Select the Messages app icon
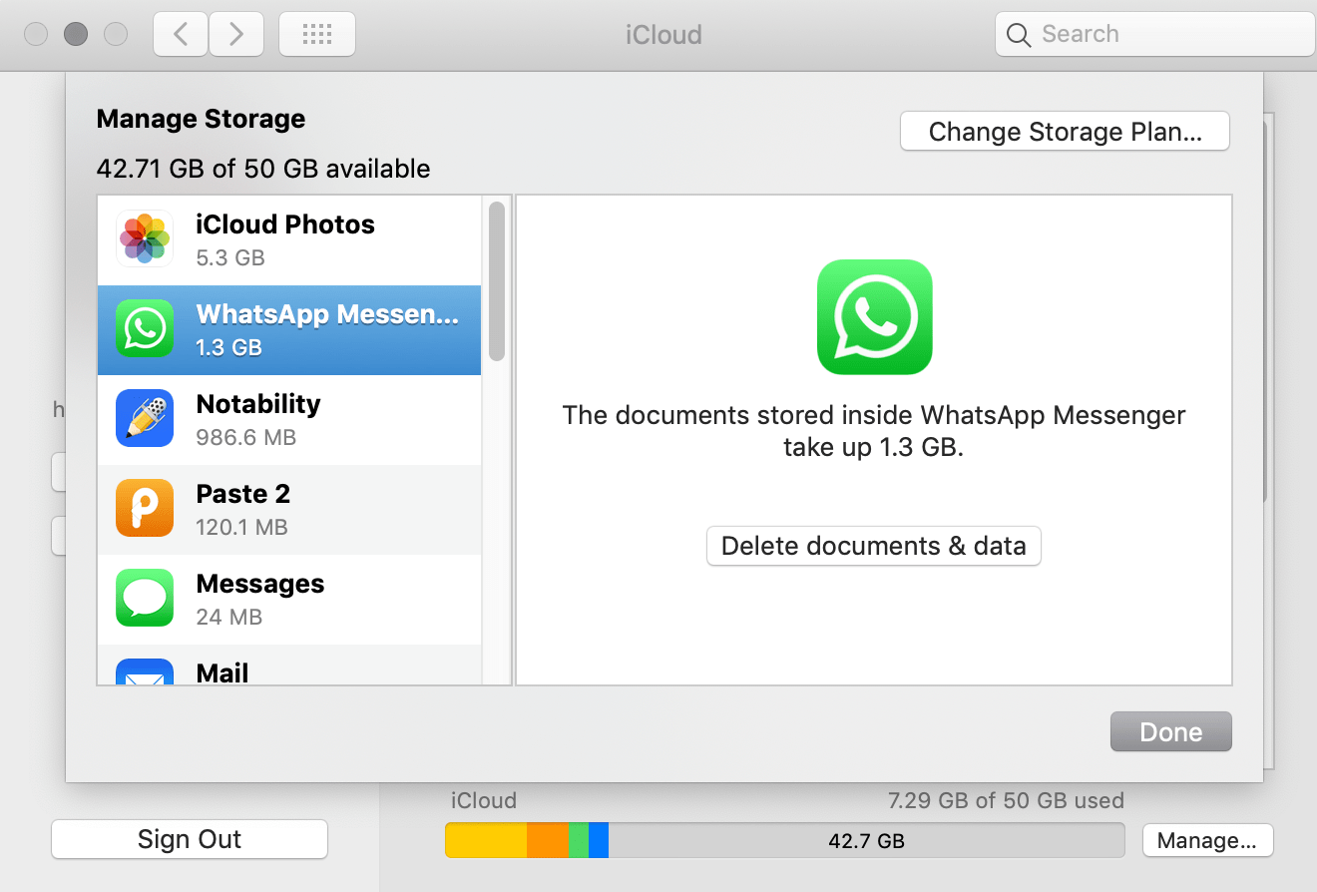Image resolution: width=1317 pixels, height=892 pixels. (144, 598)
